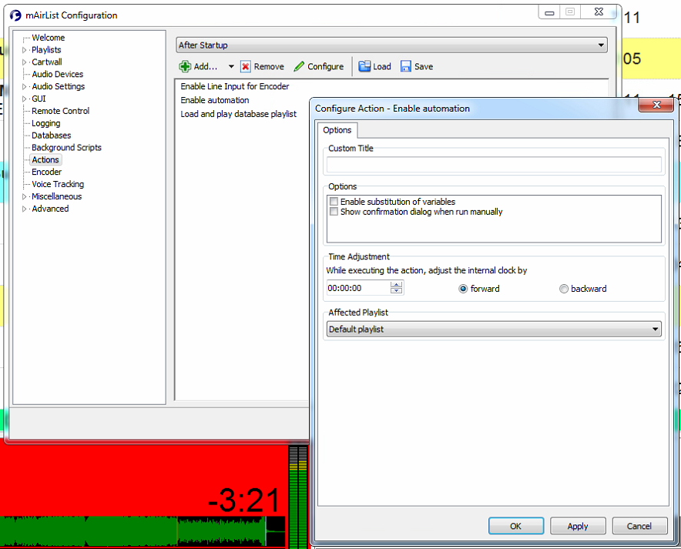The width and height of the screenshot is (681, 549).
Task: Click OK in Configure Action dialog
Action: tap(516, 526)
